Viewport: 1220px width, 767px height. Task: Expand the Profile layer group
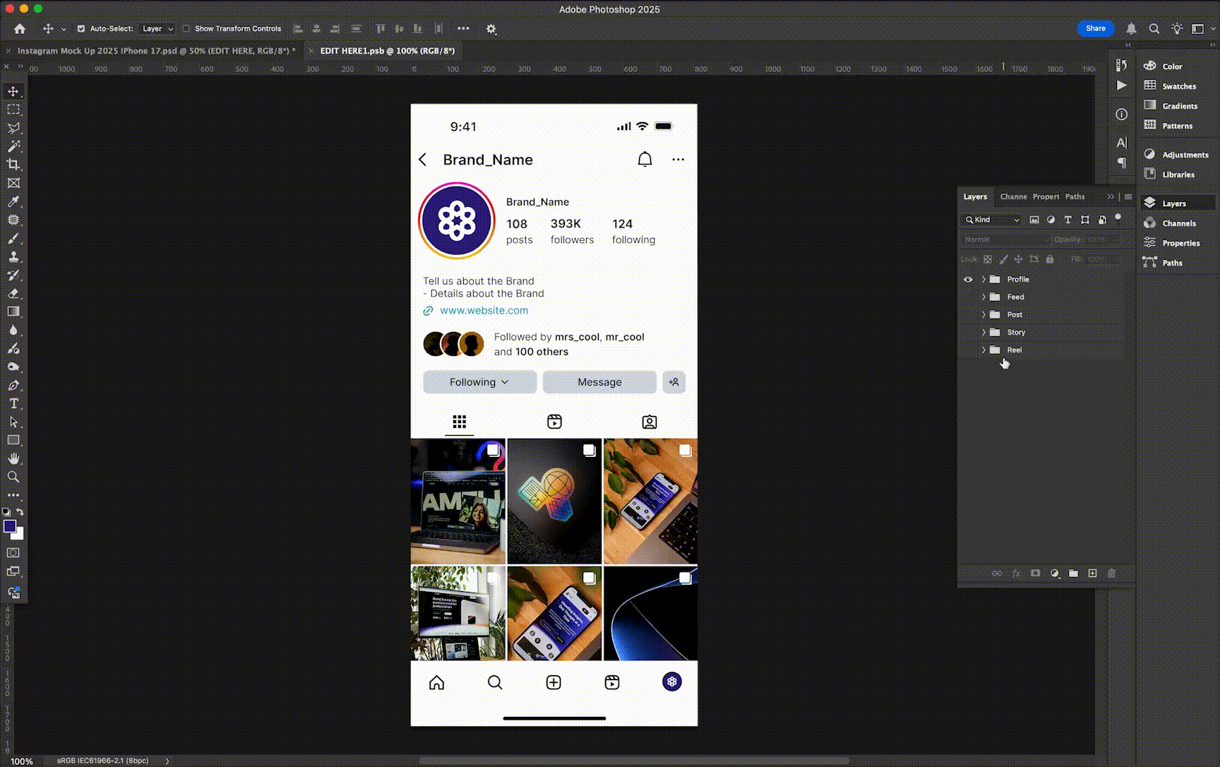[x=983, y=280]
